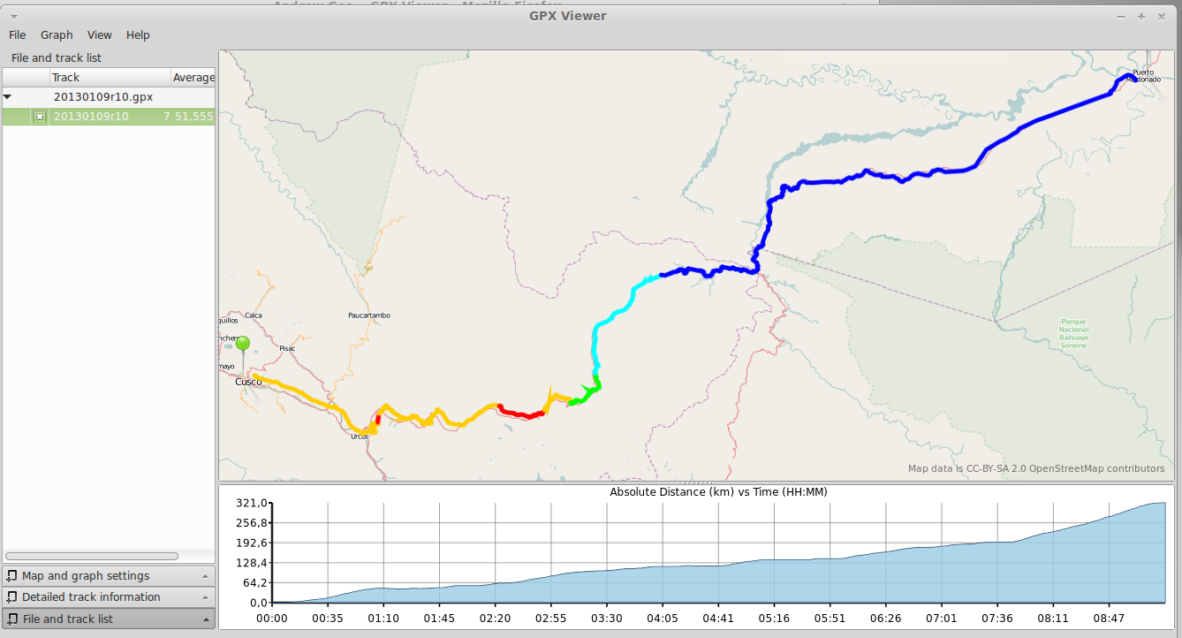Open the window menu arrow in title bar
The image size is (1182, 638).
coord(14,16)
